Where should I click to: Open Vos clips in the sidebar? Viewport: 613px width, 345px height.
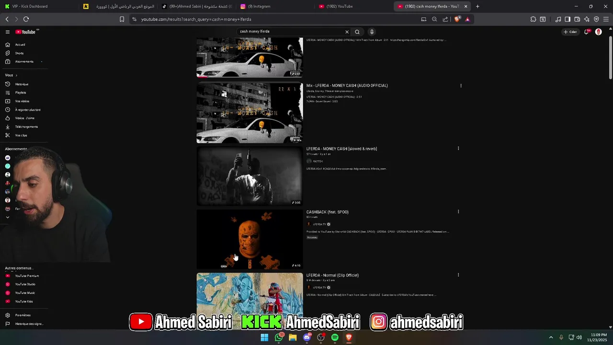pyautogui.click(x=21, y=136)
